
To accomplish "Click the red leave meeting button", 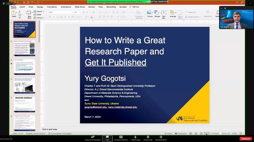I will pos(246,139).
